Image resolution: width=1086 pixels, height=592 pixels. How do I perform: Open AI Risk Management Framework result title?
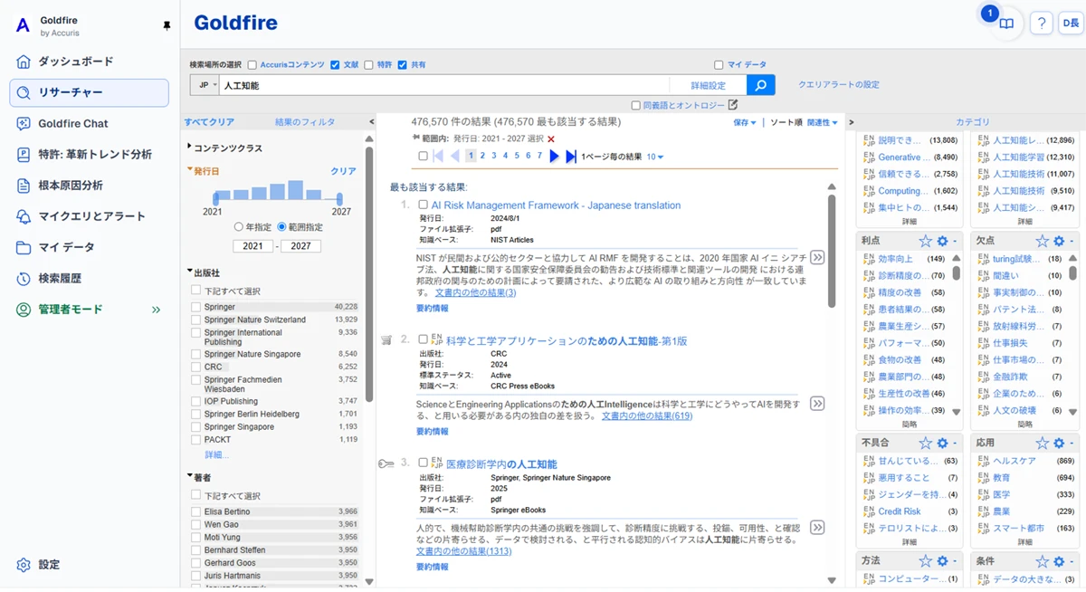[556, 205]
